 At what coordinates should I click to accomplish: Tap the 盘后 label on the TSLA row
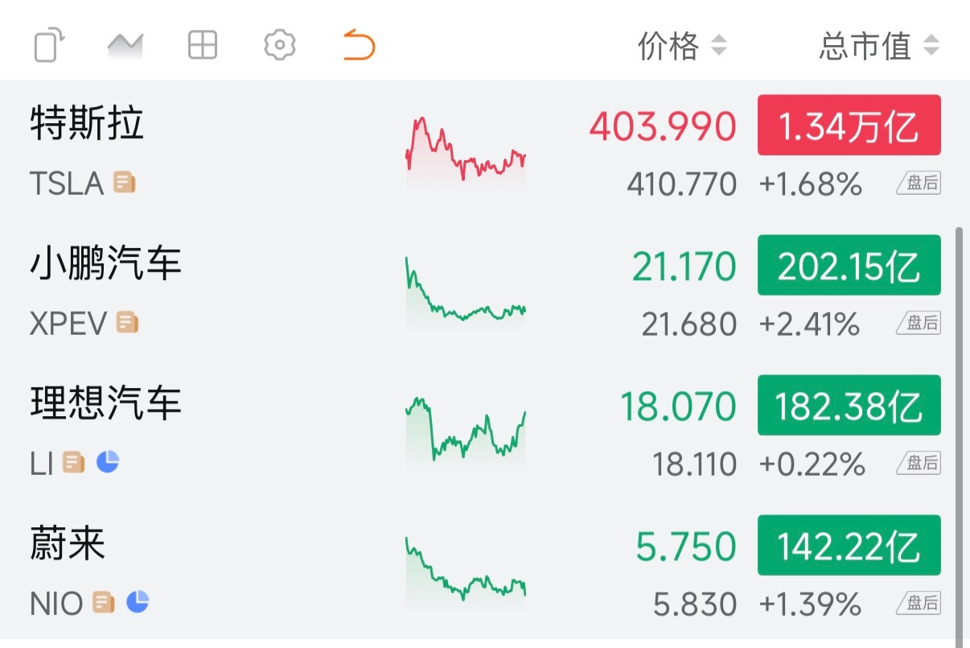click(918, 183)
